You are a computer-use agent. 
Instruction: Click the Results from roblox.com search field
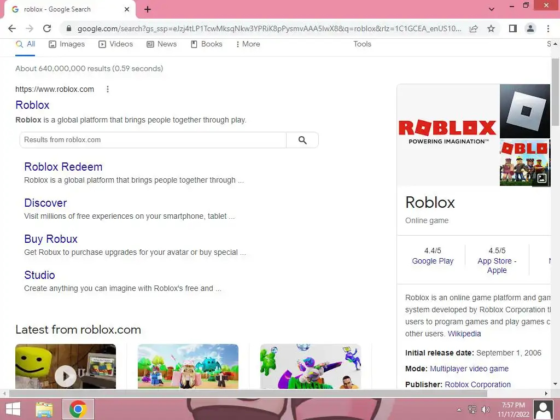coord(153,140)
